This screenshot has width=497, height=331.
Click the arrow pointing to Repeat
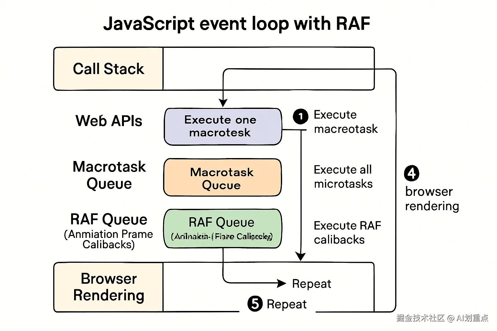[282, 283]
